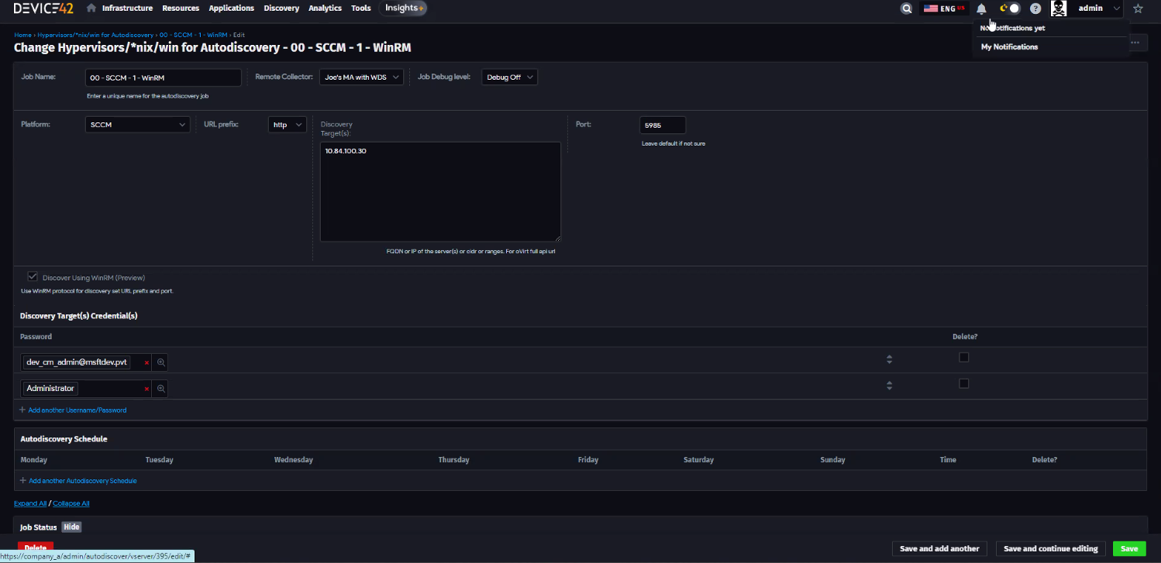Click the Port input field

click(663, 125)
